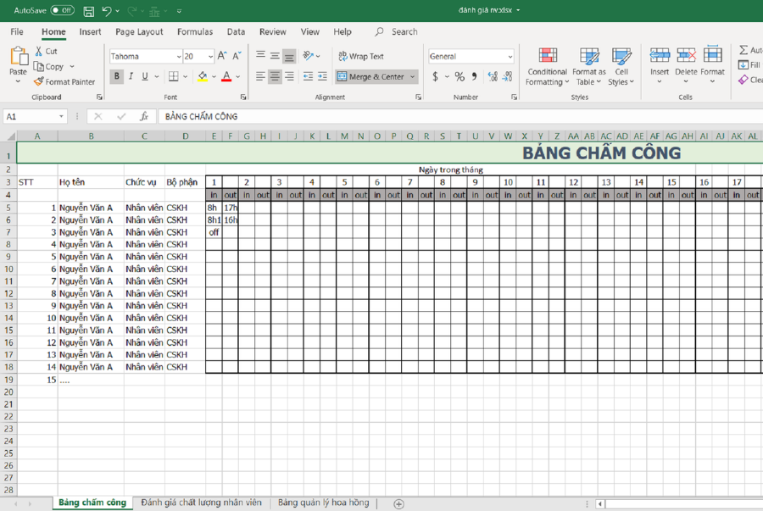Apply top vertical alignment
Viewport: 763px width, 511px height.
(261, 56)
